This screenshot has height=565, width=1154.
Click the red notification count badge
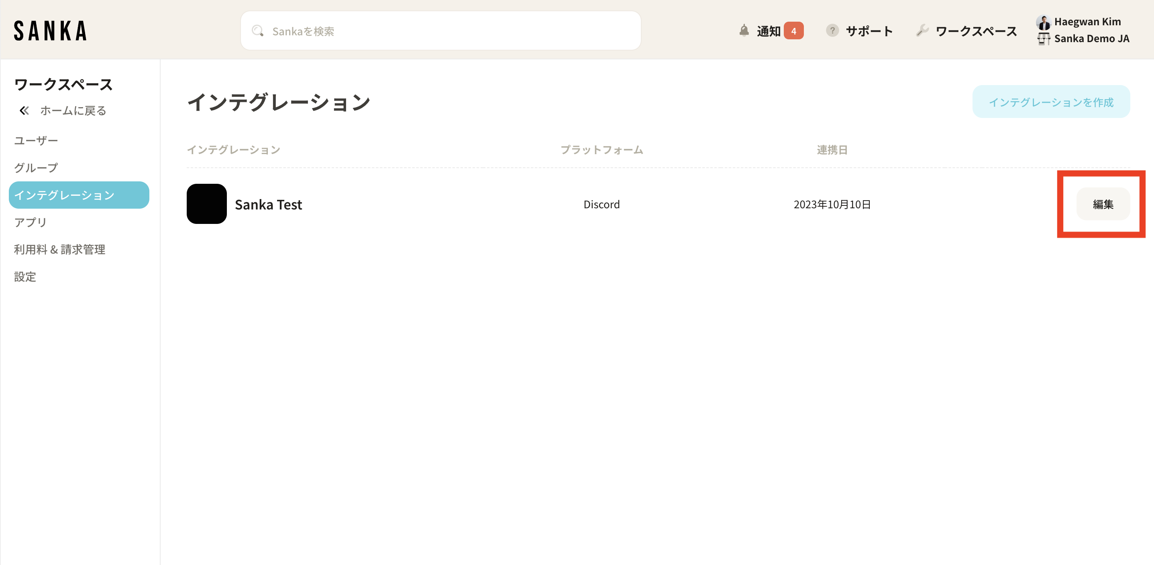(793, 31)
